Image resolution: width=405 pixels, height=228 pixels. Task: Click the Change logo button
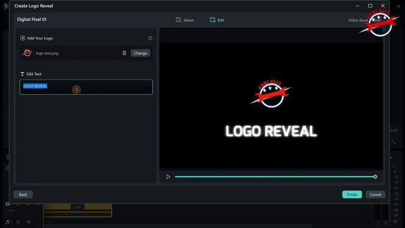tap(140, 53)
